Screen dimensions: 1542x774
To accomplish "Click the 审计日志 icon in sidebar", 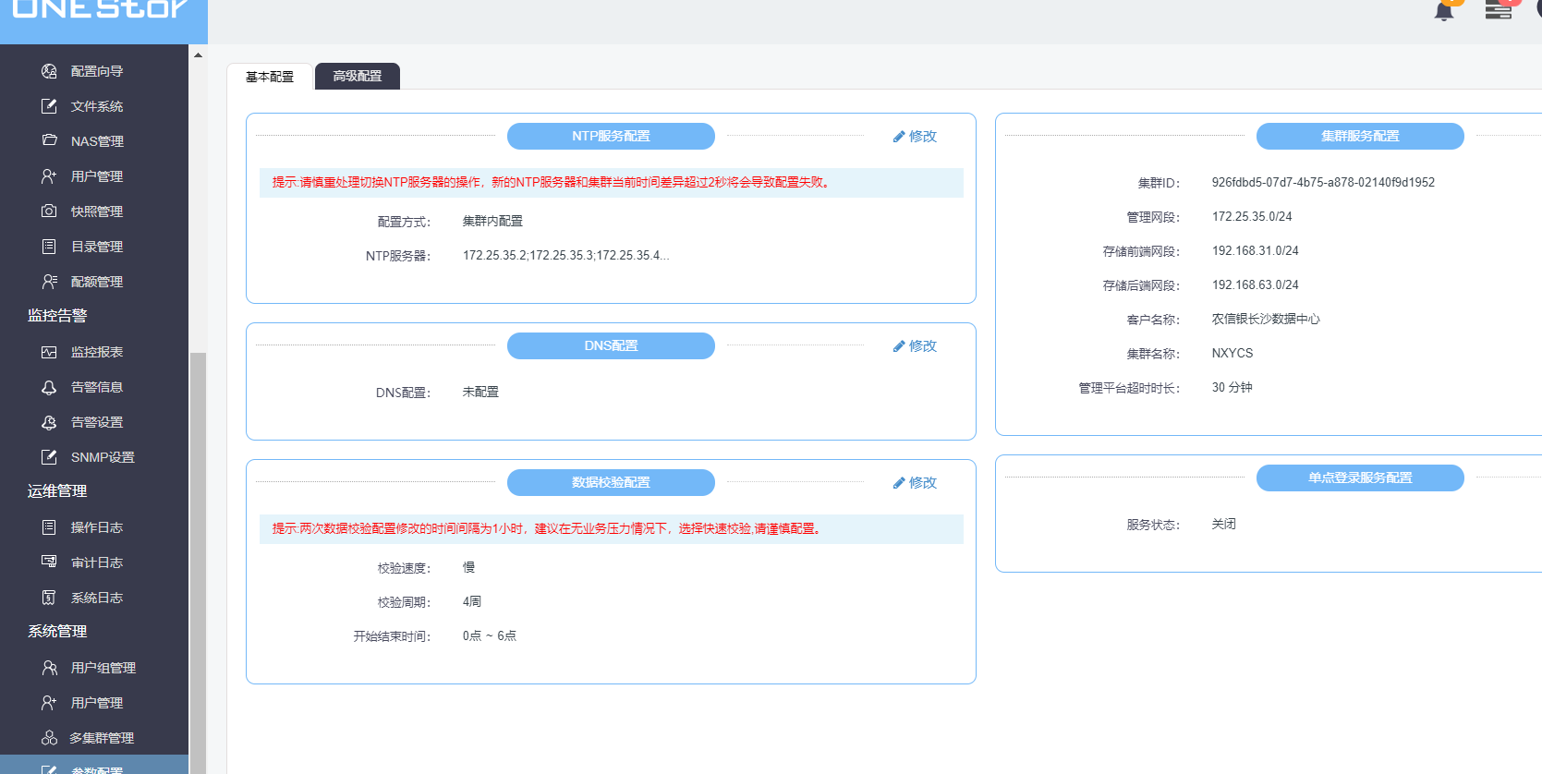I will (x=49, y=562).
